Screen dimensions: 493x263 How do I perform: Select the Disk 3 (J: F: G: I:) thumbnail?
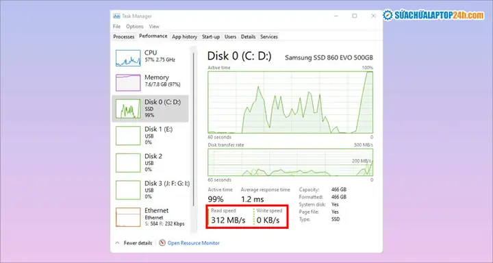click(x=128, y=190)
